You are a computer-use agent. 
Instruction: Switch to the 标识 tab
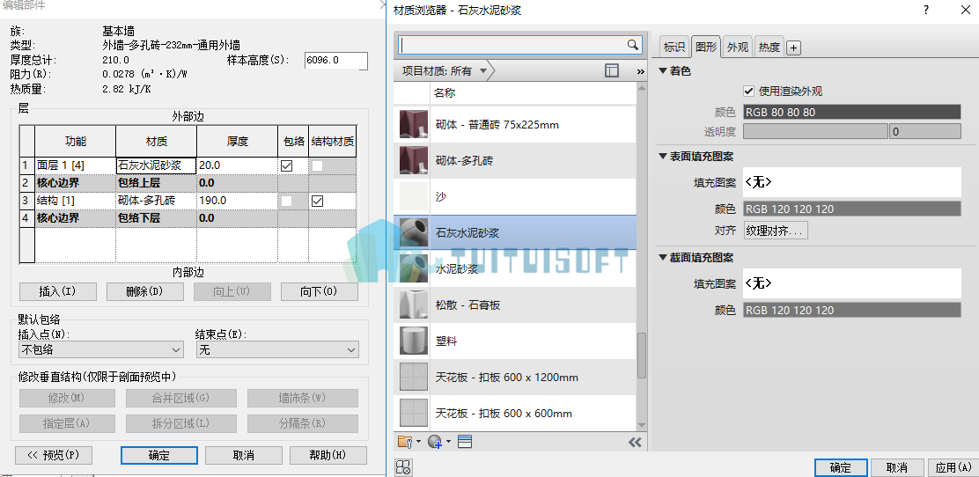coord(674,47)
